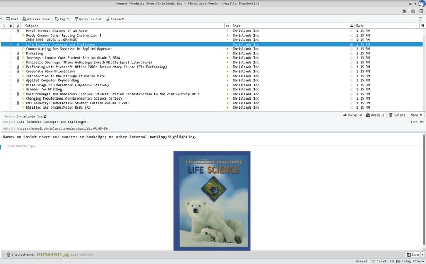
Task: Click the layout panel icon in top-right tab bar
Action: [x=421, y=11]
